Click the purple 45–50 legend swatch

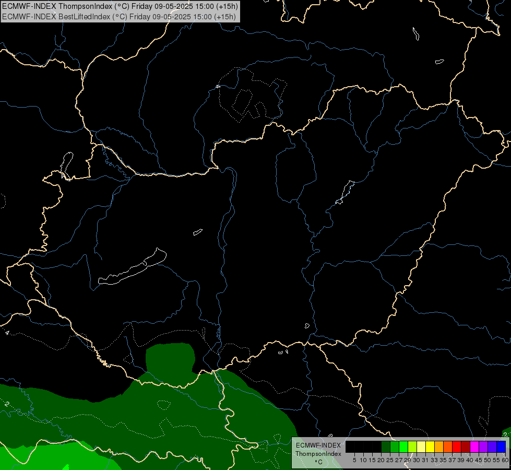click(x=483, y=446)
